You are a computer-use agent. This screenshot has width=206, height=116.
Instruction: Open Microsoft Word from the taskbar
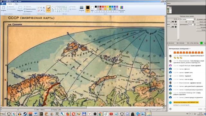point(36,114)
